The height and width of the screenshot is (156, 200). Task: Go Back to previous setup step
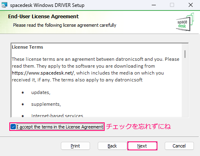pyautogui.click(x=112, y=146)
